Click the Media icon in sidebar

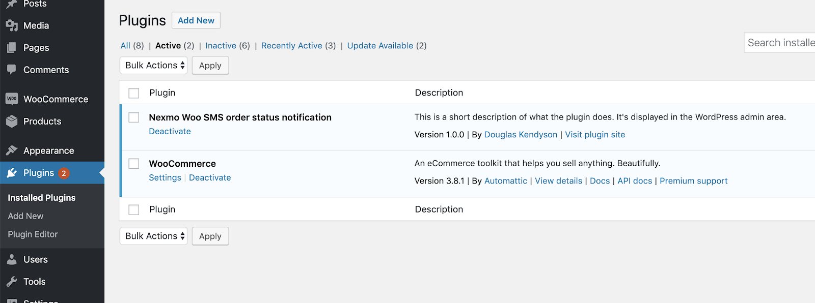coord(12,25)
